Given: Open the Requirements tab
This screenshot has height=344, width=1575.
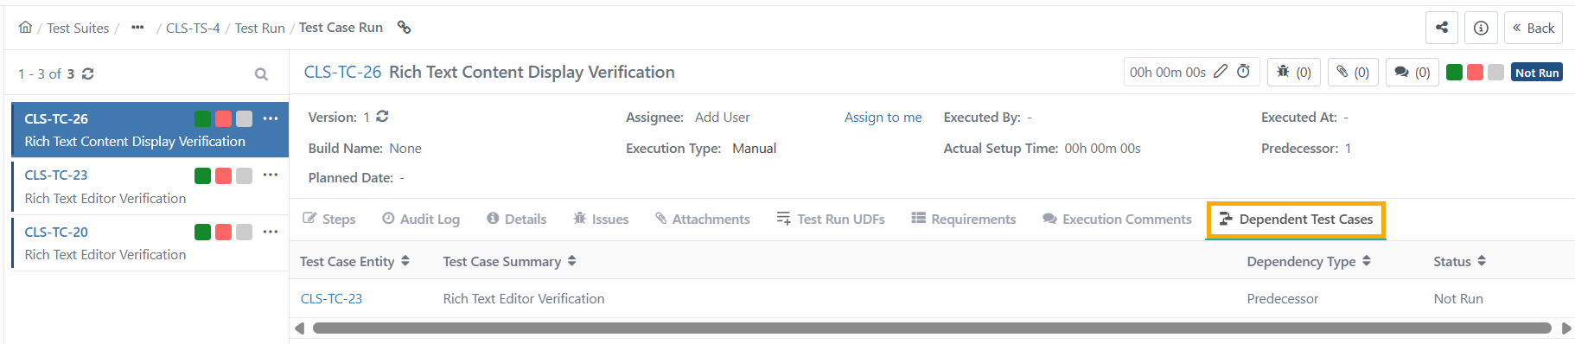Looking at the screenshot, I should (x=964, y=220).
